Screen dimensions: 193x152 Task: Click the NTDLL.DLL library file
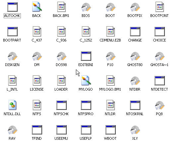(x=12, y=105)
